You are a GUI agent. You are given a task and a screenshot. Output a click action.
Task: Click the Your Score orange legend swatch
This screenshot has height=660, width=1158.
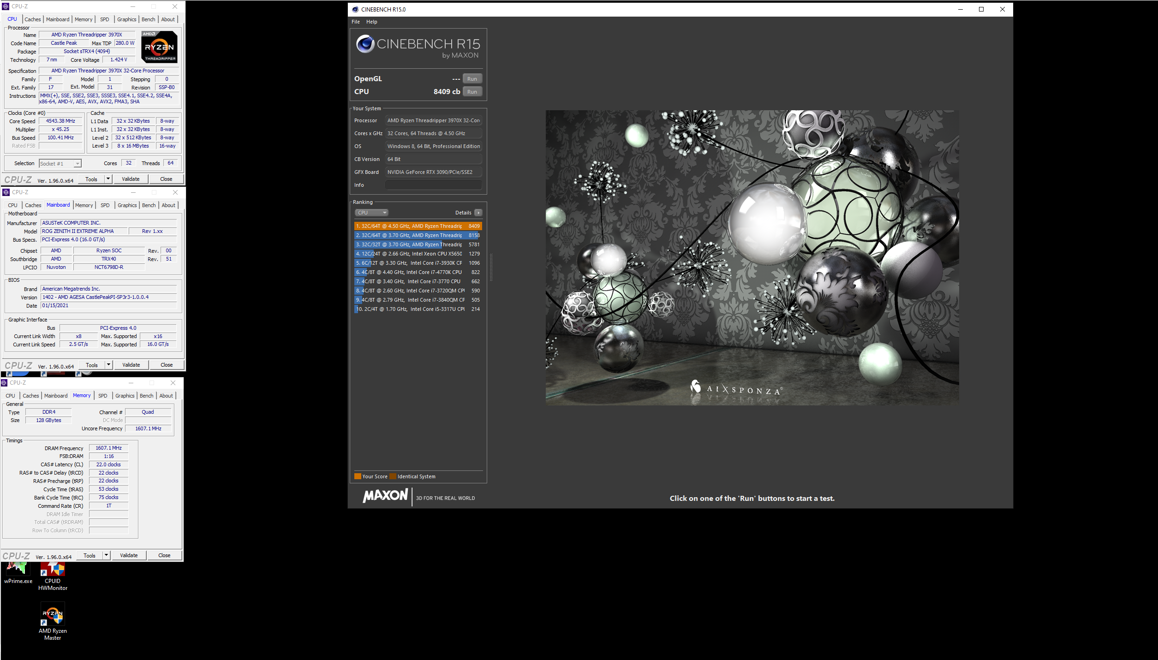pos(358,476)
